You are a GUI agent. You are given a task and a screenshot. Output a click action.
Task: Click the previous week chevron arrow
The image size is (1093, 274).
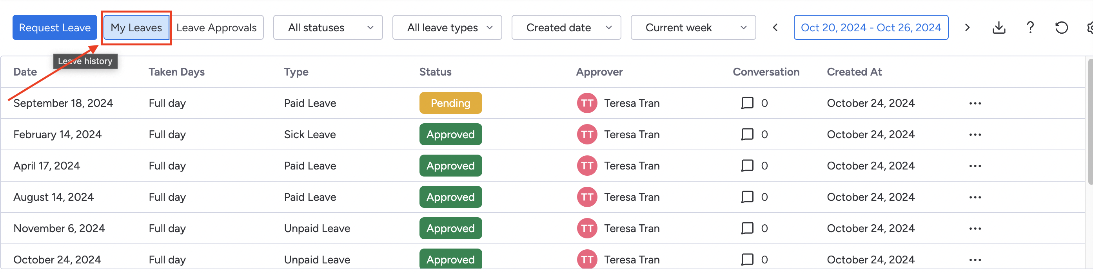click(775, 27)
